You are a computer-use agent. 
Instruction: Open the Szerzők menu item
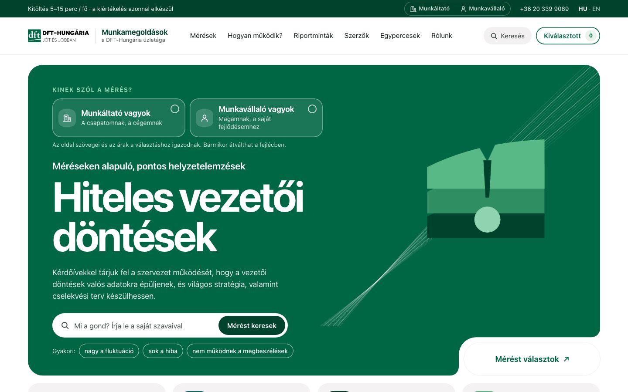(357, 36)
